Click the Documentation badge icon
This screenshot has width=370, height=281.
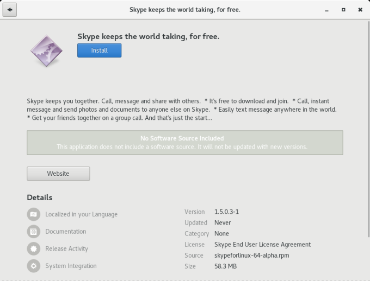coord(34,232)
